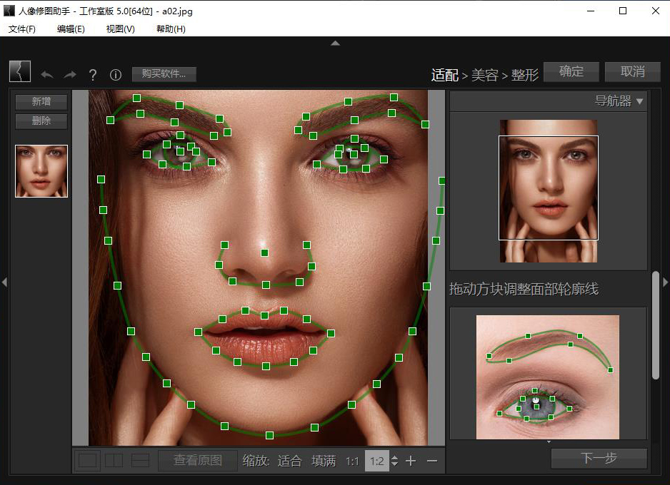Open help with the question mark icon

click(x=93, y=75)
